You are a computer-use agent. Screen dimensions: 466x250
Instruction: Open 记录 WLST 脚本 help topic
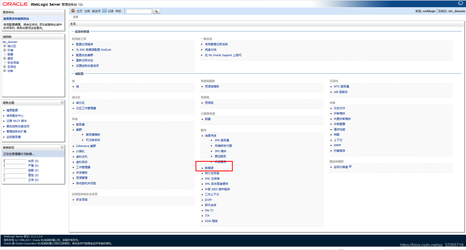17,121
